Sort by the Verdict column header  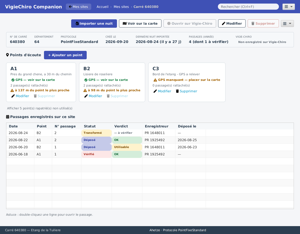pyautogui.click(x=121, y=126)
